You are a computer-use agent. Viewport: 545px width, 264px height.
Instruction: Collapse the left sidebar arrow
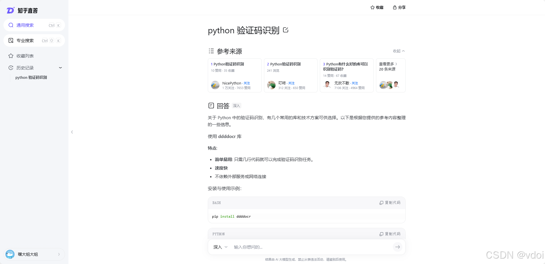pyautogui.click(x=72, y=132)
